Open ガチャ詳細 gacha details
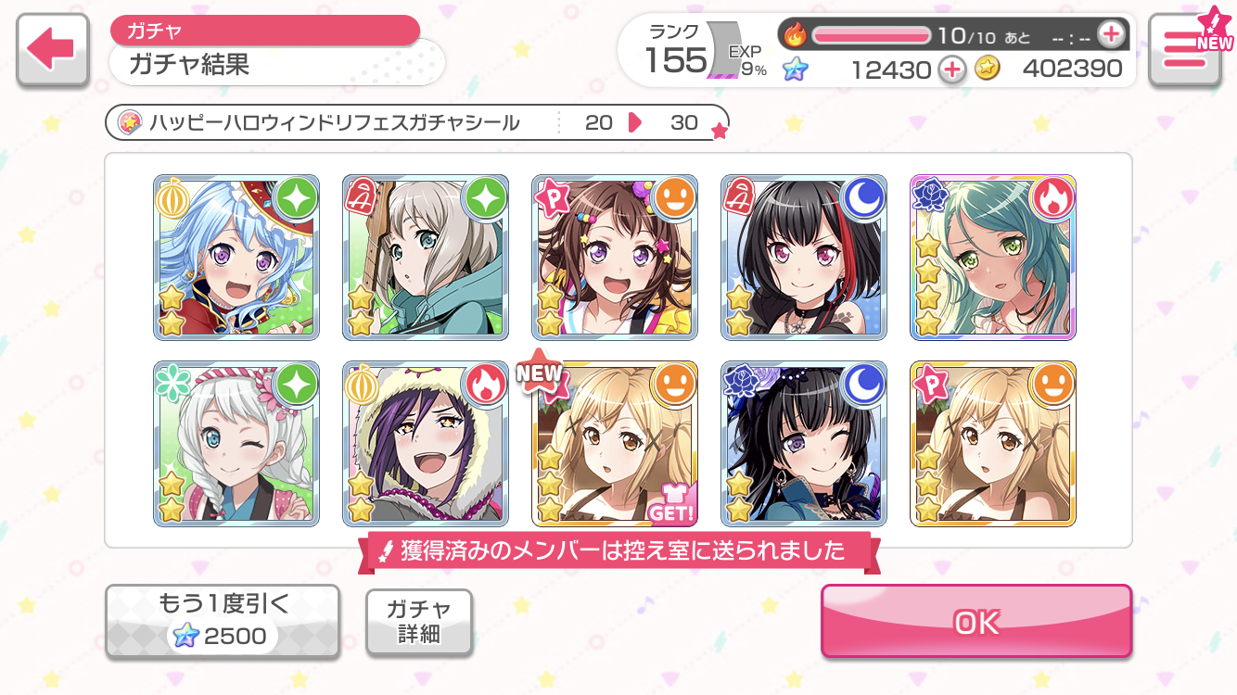This screenshot has height=695, width=1237. click(x=419, y=622)
